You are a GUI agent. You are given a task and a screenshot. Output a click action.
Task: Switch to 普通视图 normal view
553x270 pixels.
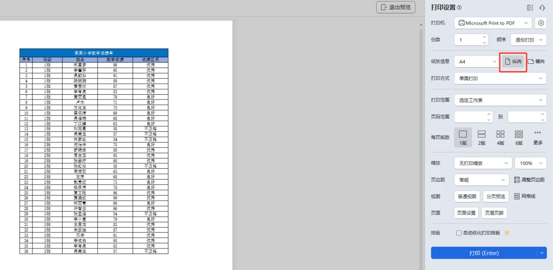tap(467, 196)
